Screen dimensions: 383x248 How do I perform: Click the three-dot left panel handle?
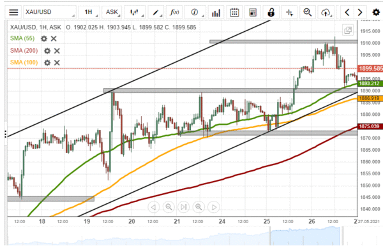tap(5, 134)
